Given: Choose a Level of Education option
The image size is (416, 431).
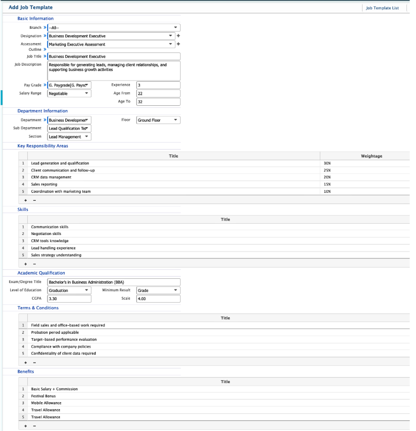Looking at the screenshot, I should point(69,291).
